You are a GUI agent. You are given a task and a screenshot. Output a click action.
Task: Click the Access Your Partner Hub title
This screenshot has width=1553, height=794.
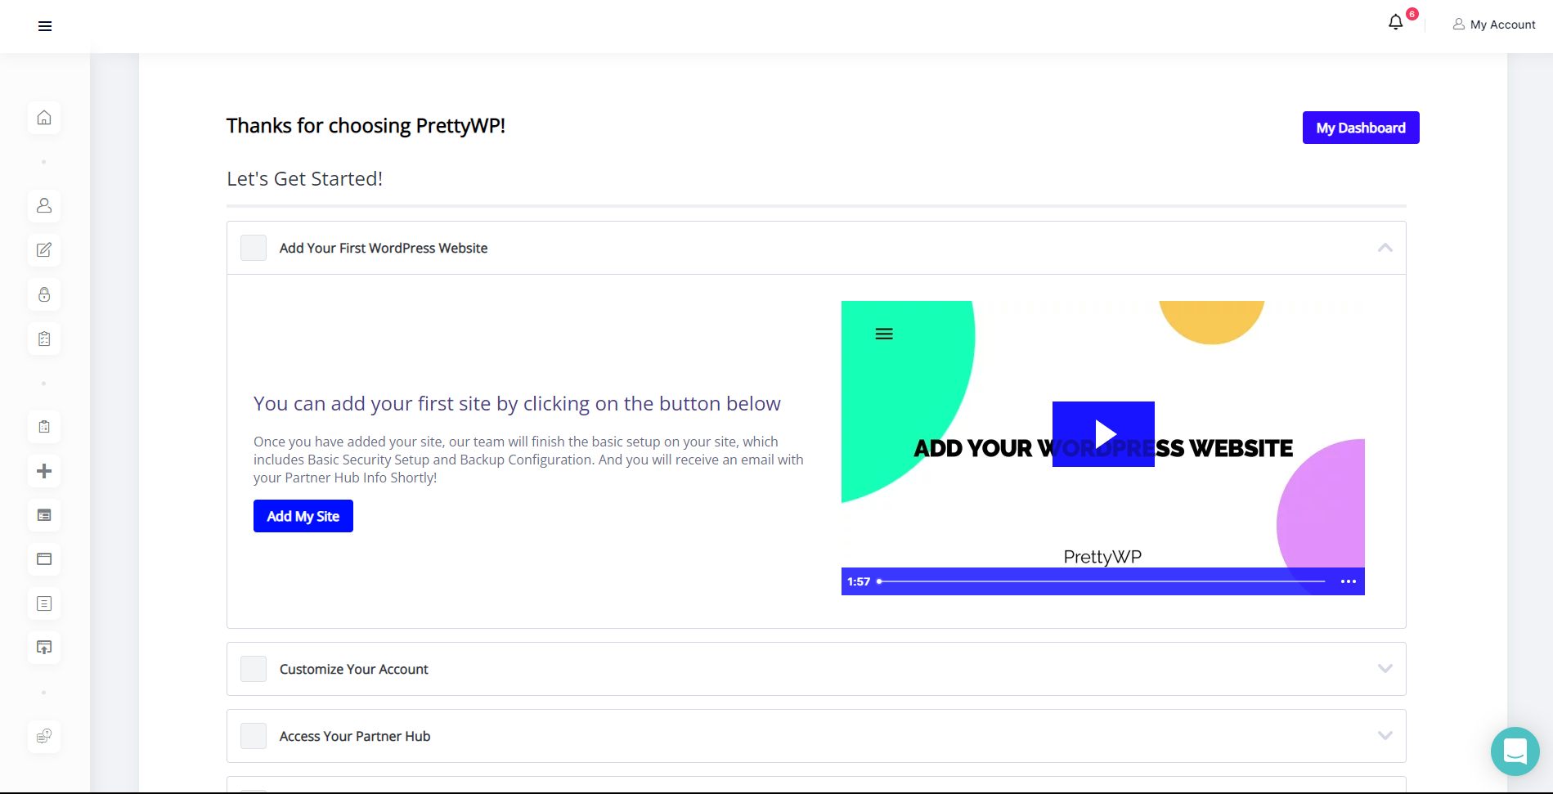click(355, 736)
